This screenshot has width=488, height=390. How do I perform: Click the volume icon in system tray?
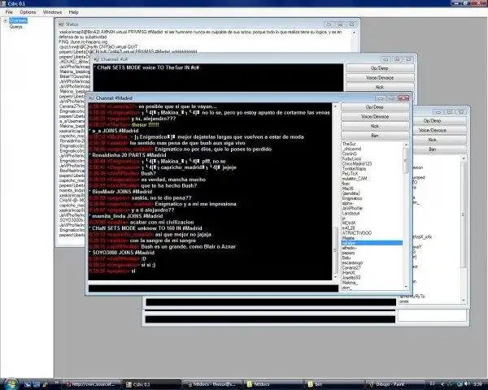click(466, 384)
